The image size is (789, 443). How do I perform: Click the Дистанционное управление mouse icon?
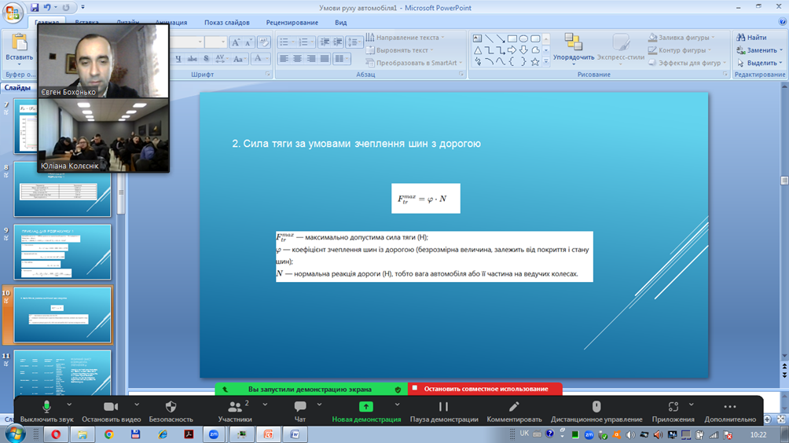click(596, 408)
